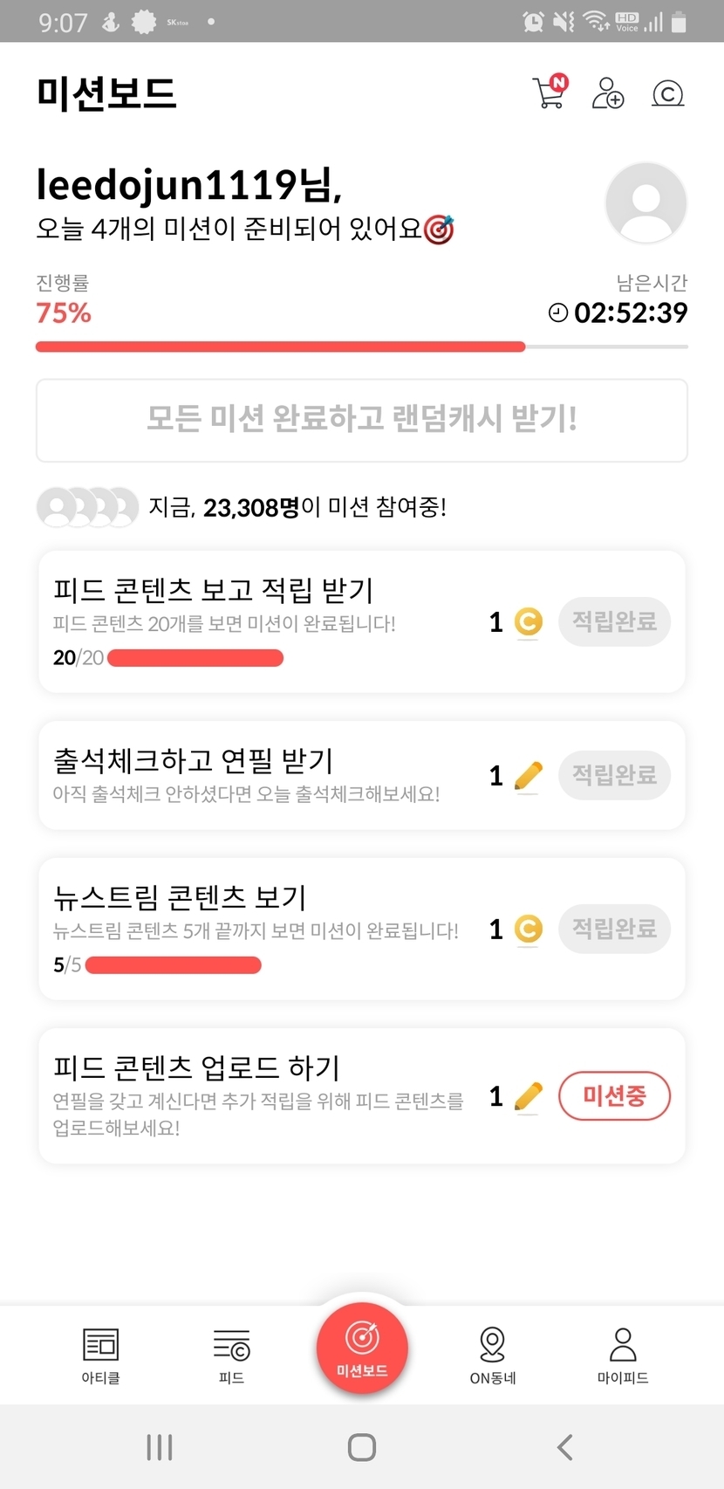
Task: Click the 75% mission progress bar
Action: pyautogui.click(x=362, y=347)
